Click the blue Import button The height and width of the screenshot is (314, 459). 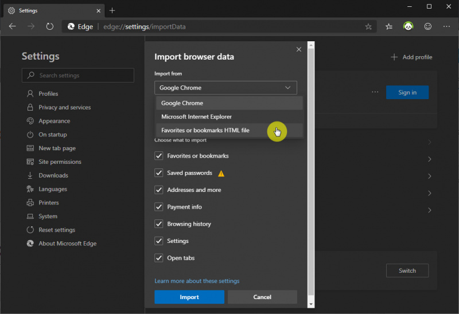click(x=189, y=297)
